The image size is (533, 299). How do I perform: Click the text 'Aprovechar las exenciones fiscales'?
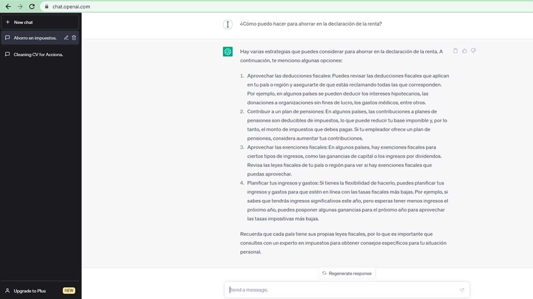click(287, 147)
